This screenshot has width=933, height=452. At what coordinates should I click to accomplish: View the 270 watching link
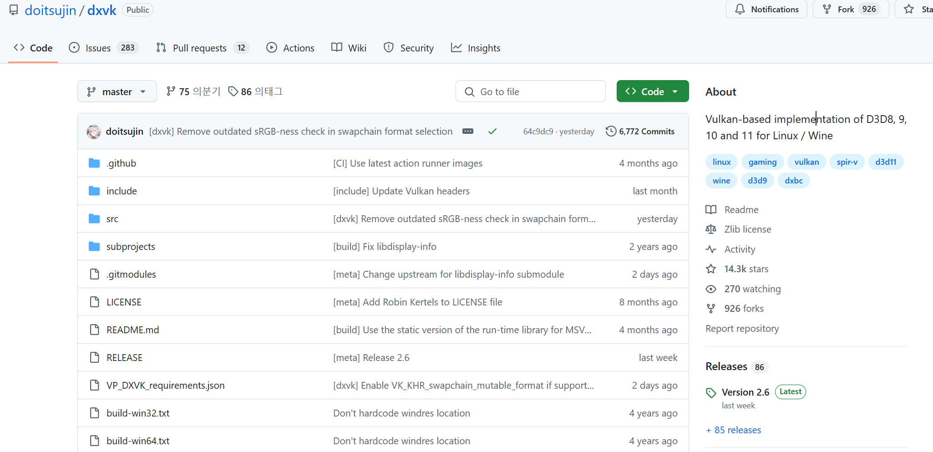tap(743, 289)
